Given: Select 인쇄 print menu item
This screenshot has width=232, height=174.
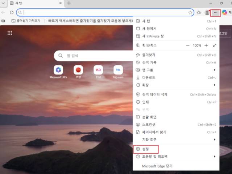Looking at the screenshot, I should pyautogui.click(x=176, y=102).
